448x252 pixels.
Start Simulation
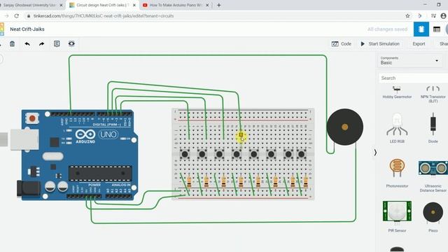[x=380, y=43]
